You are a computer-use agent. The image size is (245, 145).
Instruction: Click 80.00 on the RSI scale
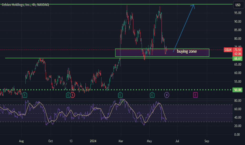[238, 101]
